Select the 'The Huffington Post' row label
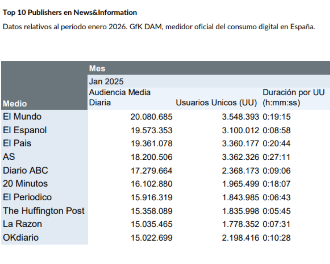The height and width of the screenshot is (264, 330). pyautogui.click(x=44, y=211)
